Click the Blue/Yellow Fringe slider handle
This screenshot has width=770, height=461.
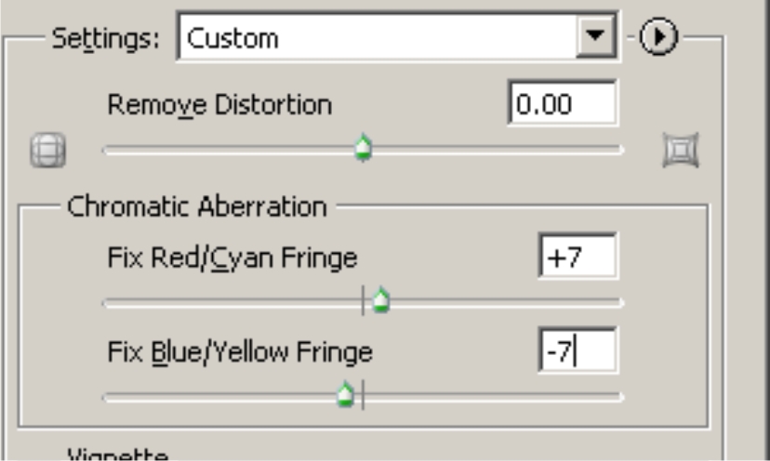pos(346,396)
